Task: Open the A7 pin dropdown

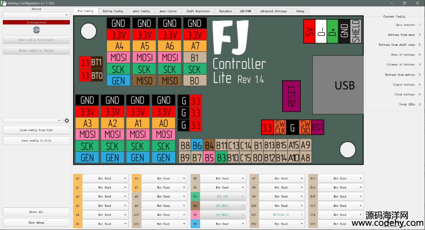Action: click(x=164, y=187)
